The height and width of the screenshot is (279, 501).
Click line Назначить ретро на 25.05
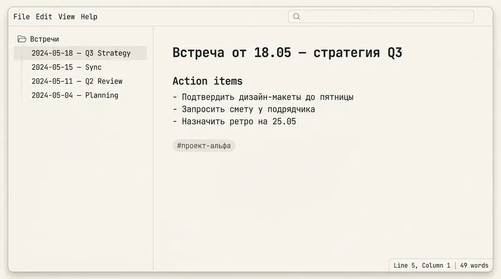click(x=234, y=121)
